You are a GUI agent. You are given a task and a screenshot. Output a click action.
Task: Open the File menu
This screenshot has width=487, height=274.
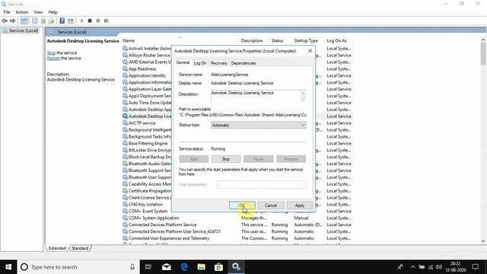click(x=7, y=12)
